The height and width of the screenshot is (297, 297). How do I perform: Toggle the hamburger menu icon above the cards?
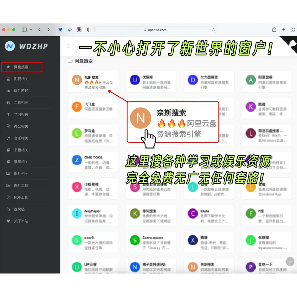pyautogui.click(x=68, y=46)
